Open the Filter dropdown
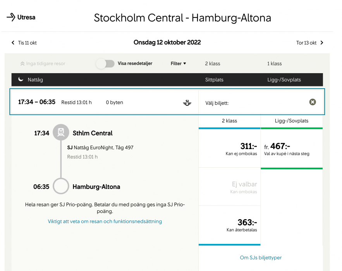342x271 pixels. pyautogui.click(x=178, y=63)
